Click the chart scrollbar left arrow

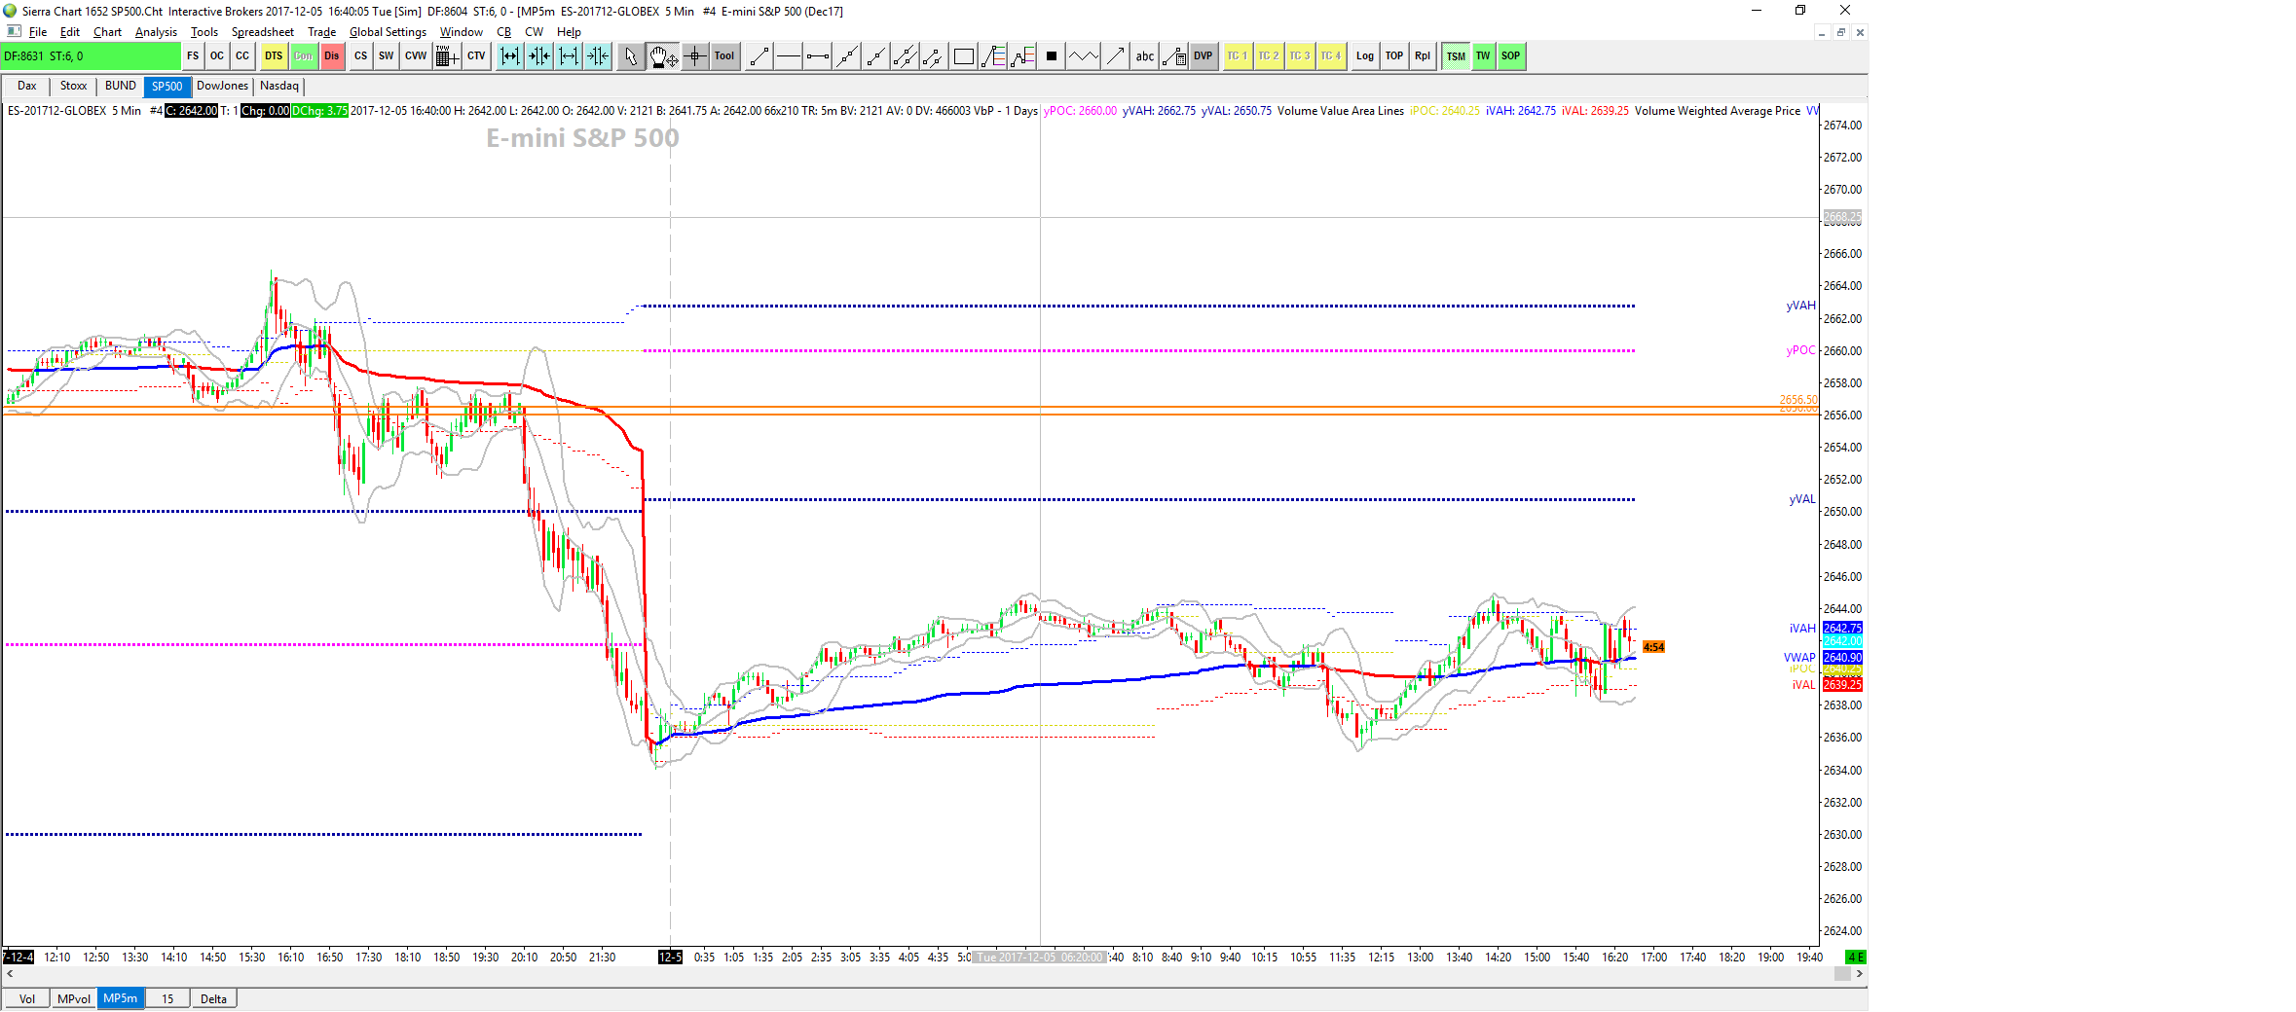click(10, 974)
